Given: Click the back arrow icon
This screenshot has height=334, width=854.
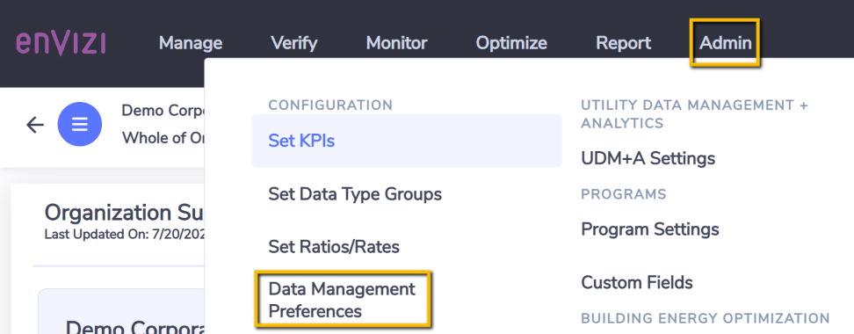Looking at the screenshot, I should pos(35,125).
